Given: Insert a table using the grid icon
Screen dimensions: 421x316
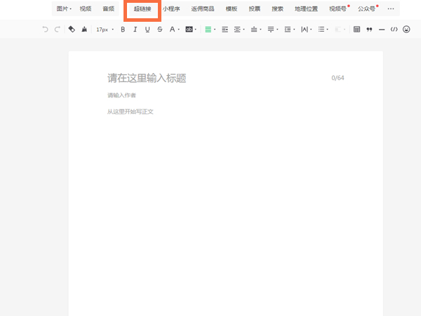Looking at the screenshot, I should [356, 29].
